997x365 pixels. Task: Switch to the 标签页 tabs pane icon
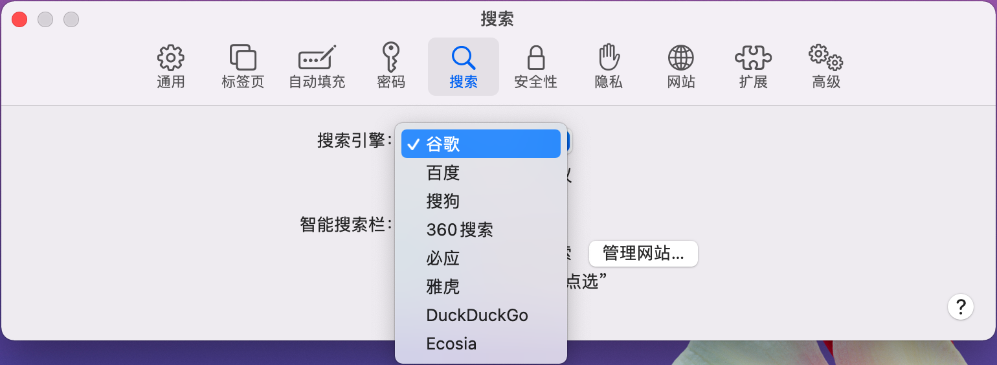243,58
